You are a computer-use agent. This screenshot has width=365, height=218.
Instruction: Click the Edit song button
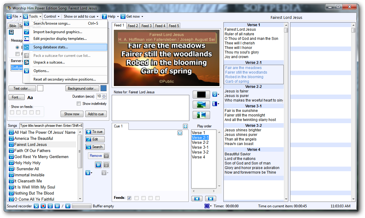tap(95, 139)
